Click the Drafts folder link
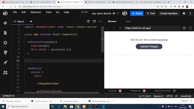194x109 pixels. pyautogui.click(x=85, y=12)
